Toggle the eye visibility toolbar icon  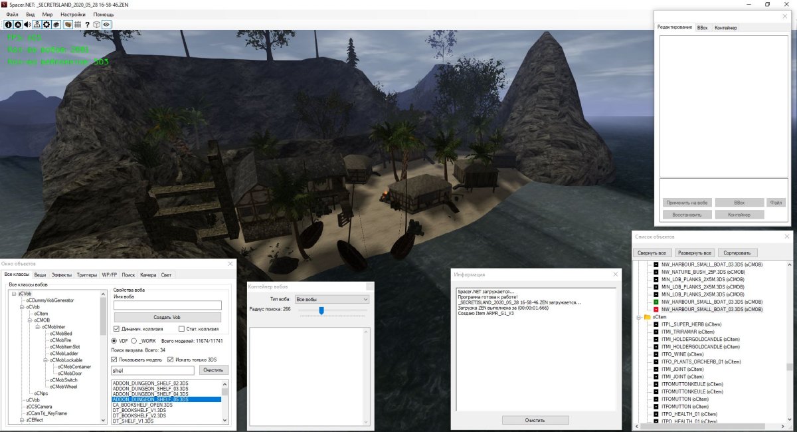tap(106, 25)
